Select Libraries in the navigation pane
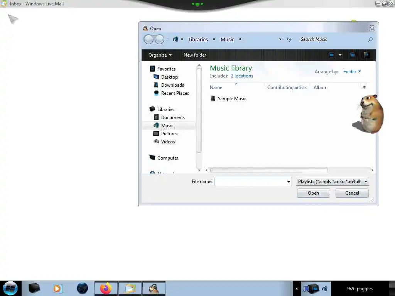The width and height of the screenshot is (395, 296). [166, 109]
